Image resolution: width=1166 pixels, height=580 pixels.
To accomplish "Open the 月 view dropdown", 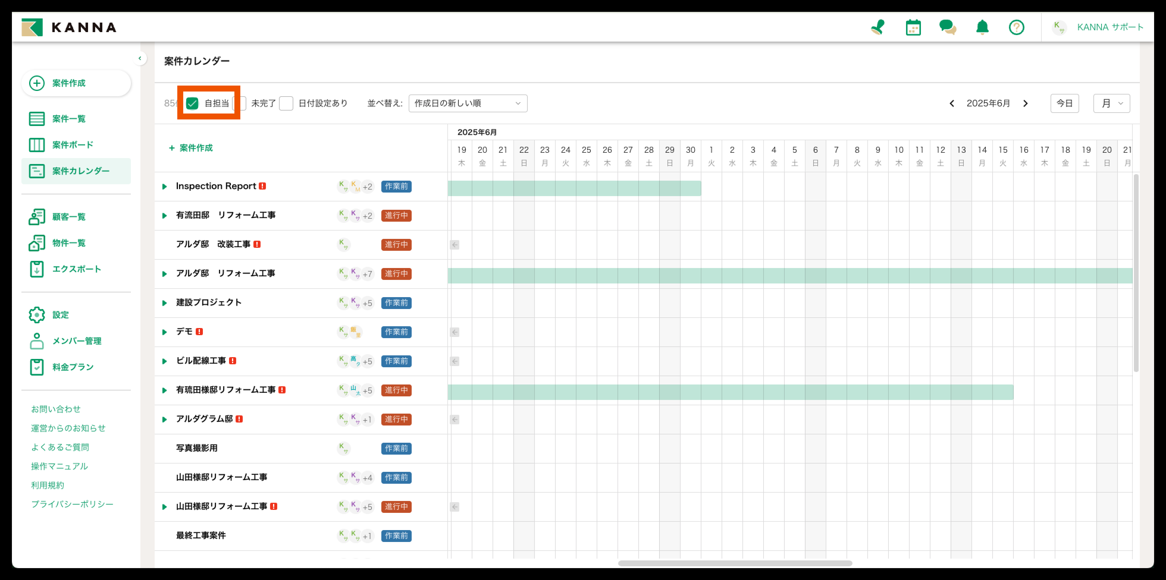I will tap(1111, 103).
